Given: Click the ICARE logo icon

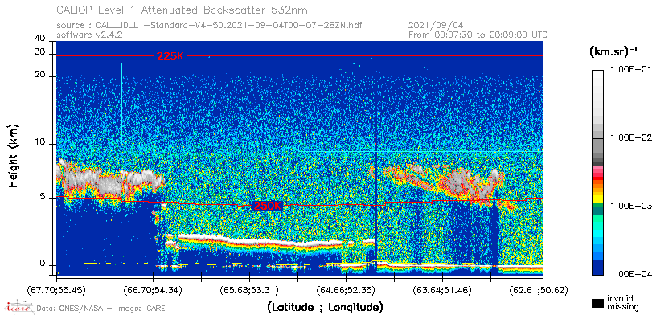Looking at the screenshot, I should pyautogui.click(x=18, y=307).
